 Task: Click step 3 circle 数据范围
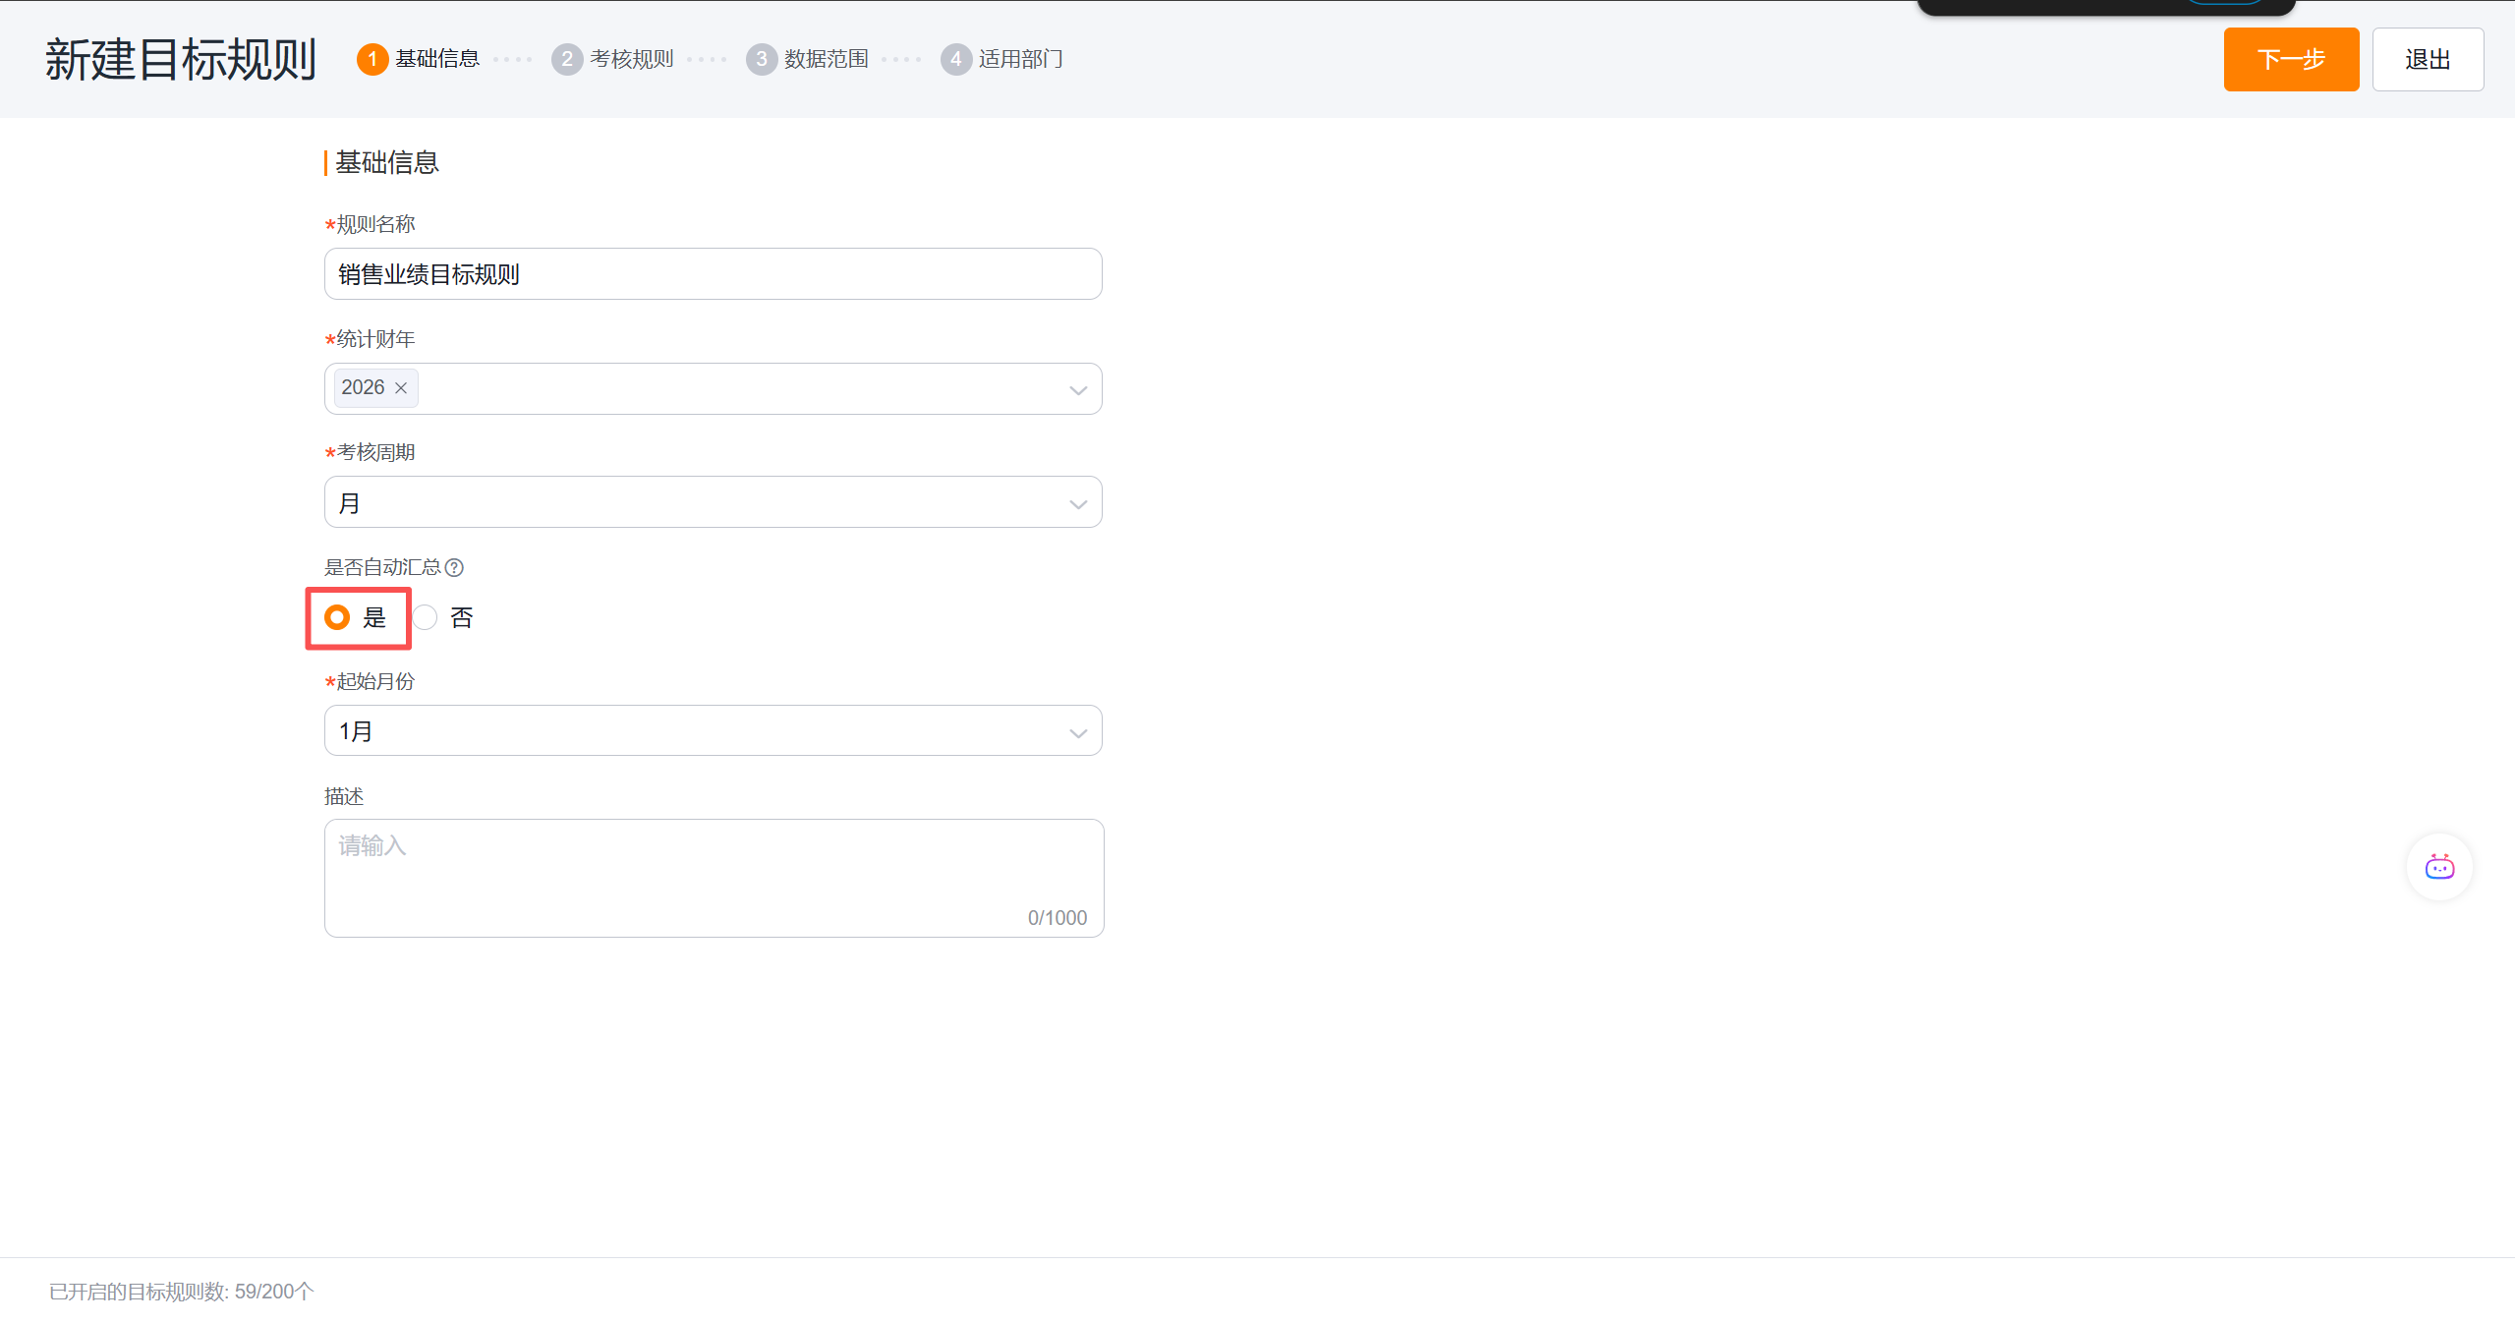(x=762, y=59)
